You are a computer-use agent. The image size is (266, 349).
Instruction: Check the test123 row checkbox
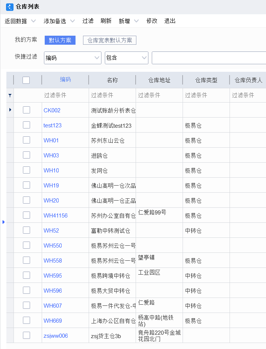tap(27, 125)
